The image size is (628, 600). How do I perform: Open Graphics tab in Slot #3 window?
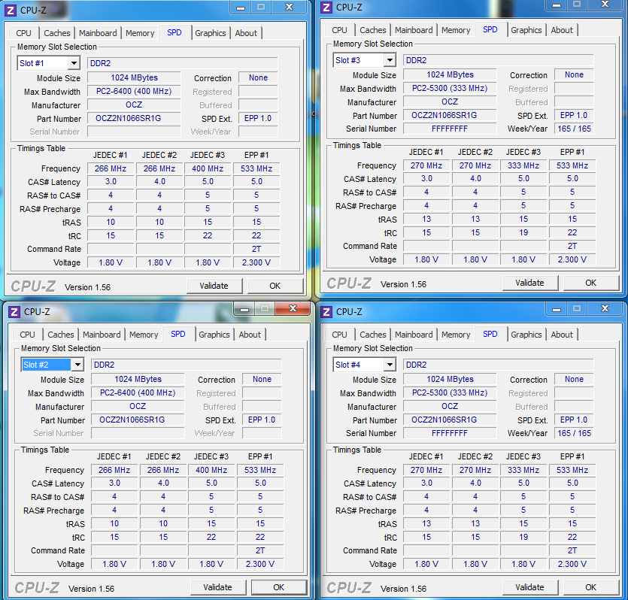pos(526,30)
